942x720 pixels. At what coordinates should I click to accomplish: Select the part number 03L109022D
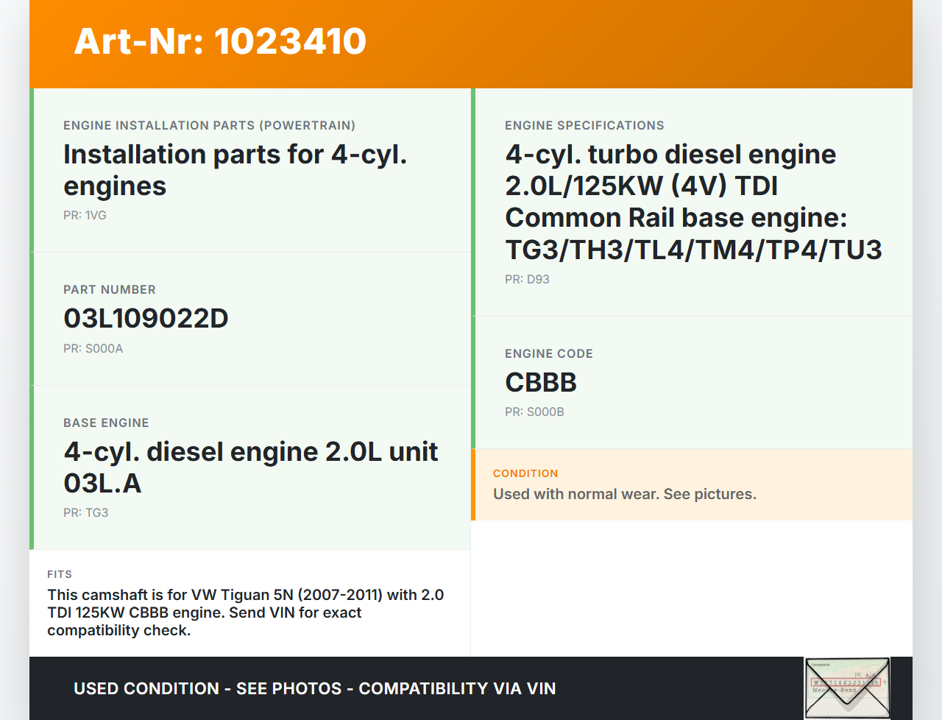point(146,318)
